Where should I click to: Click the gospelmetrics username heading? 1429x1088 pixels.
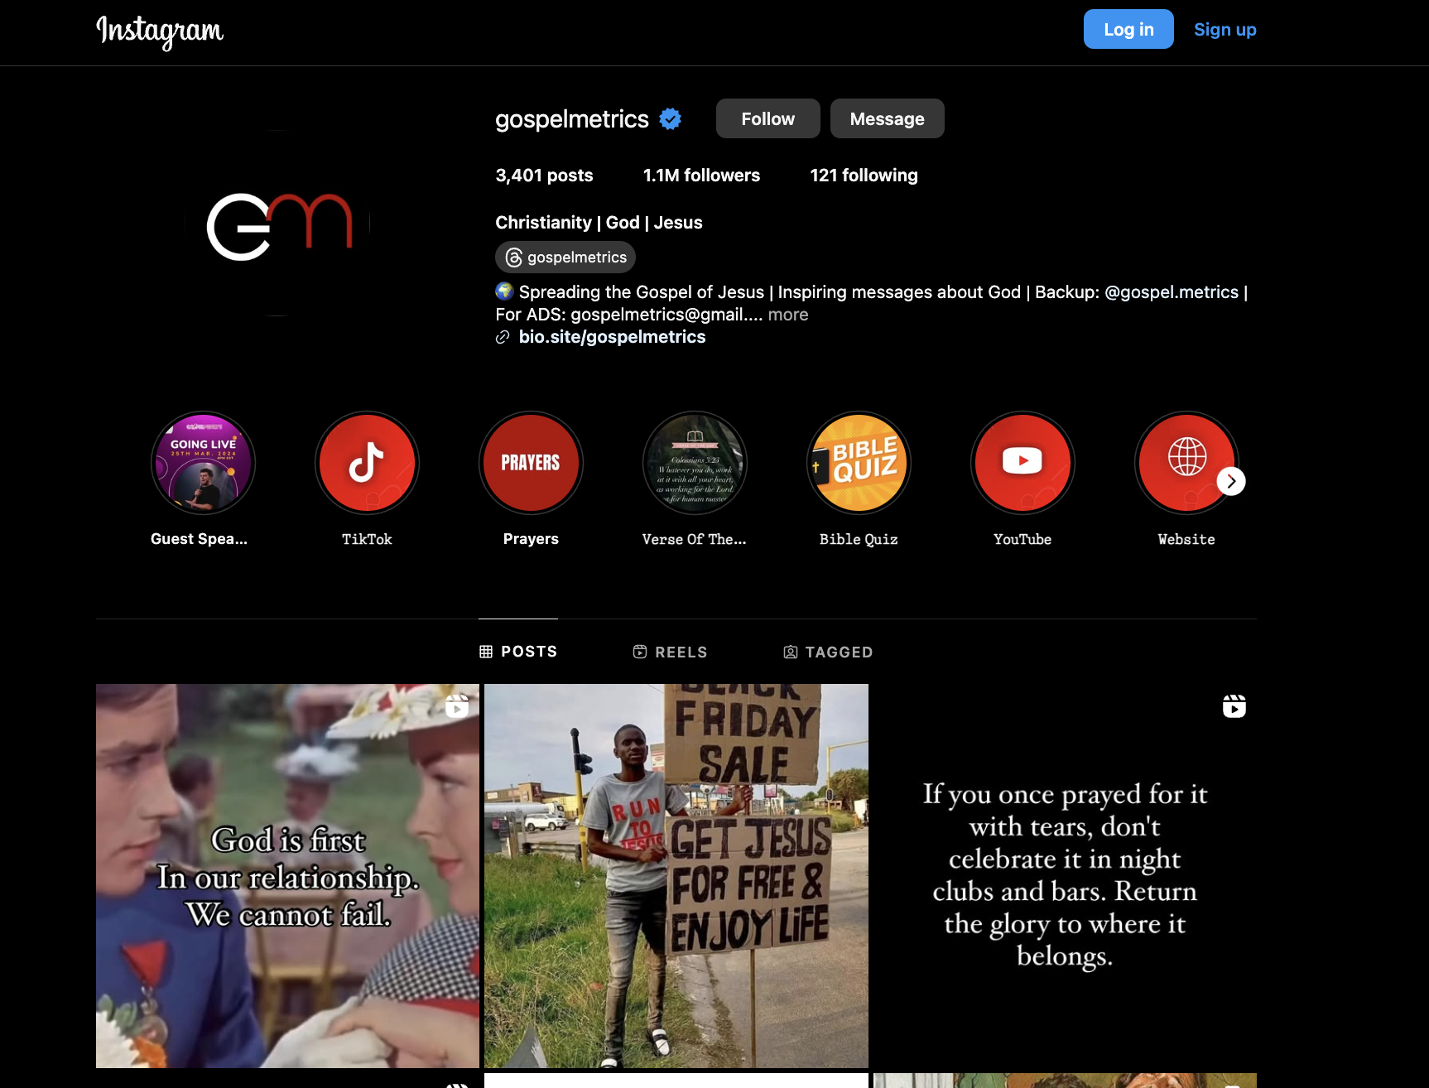click(572, 119)
